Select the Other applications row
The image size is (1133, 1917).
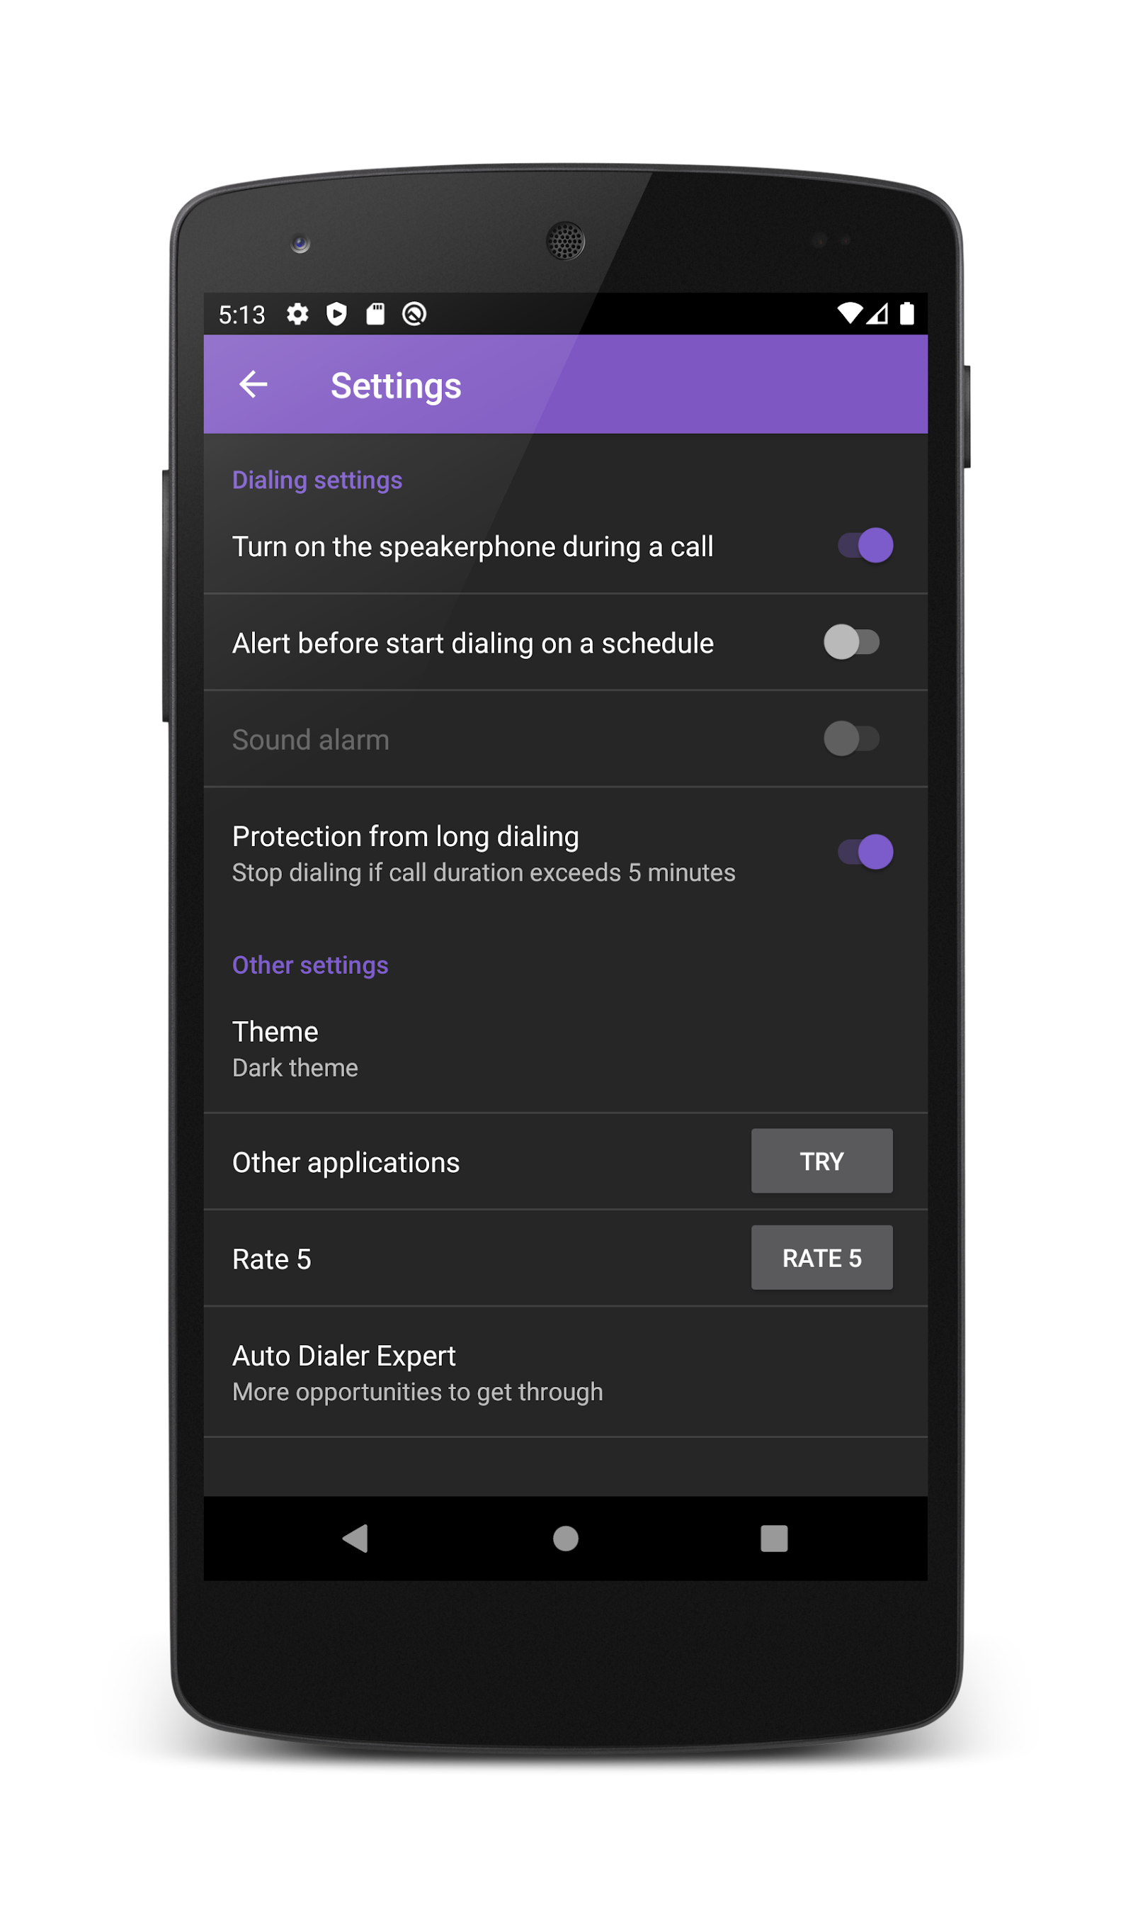click(x=566, y=1162)
